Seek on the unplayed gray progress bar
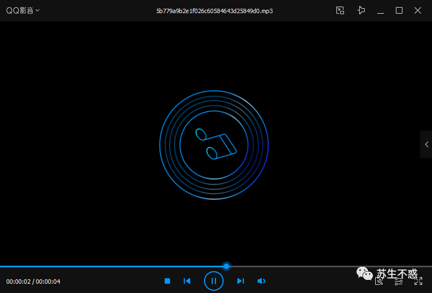This screenshot has height=293, width=432. [331, 266]
